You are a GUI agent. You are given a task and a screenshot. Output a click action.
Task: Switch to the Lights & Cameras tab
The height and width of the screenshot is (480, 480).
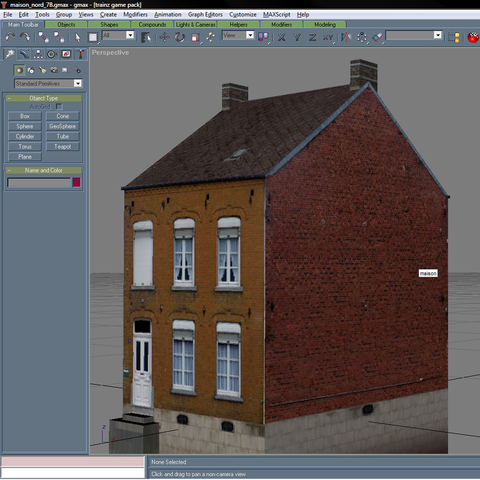point(195,24)
